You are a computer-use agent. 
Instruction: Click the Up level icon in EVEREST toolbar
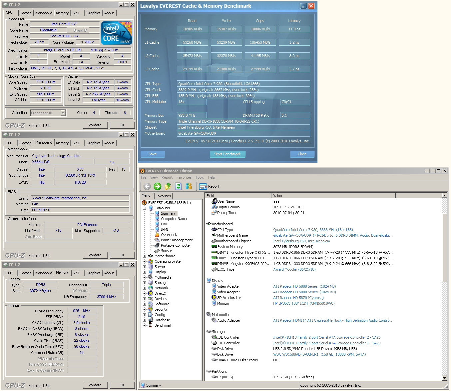tap(168, 186)
